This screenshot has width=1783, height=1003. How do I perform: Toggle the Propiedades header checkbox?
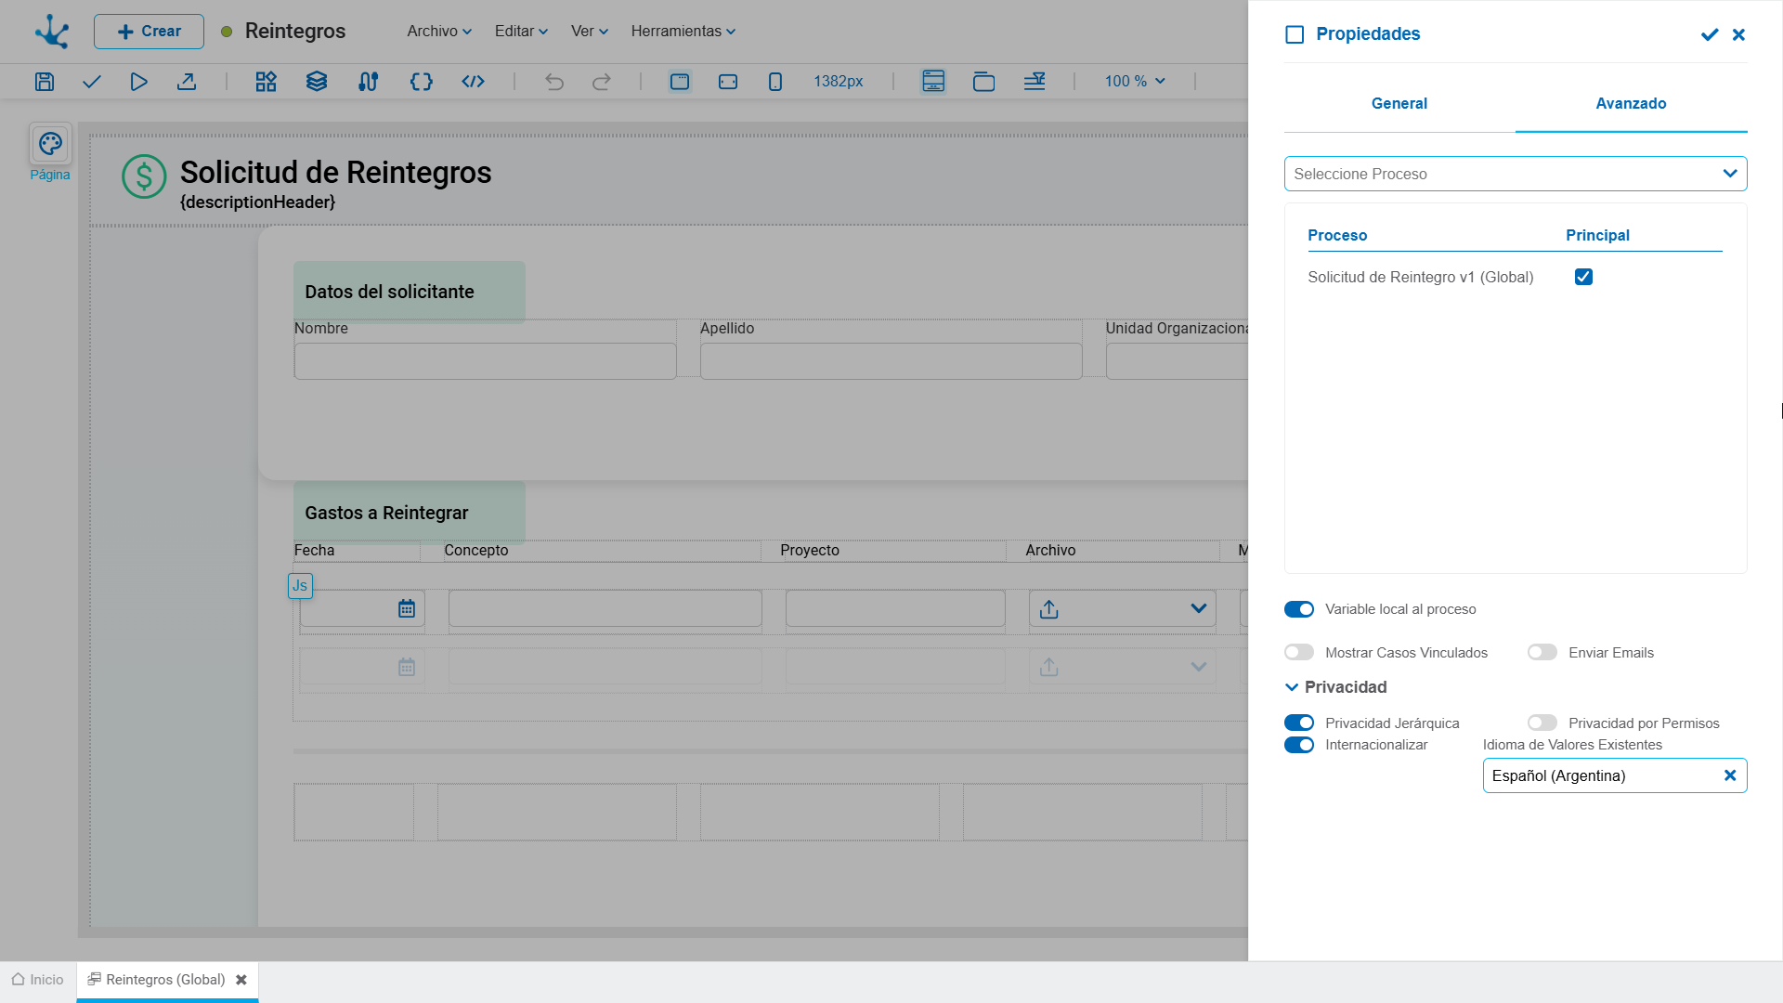point(1295,34)
